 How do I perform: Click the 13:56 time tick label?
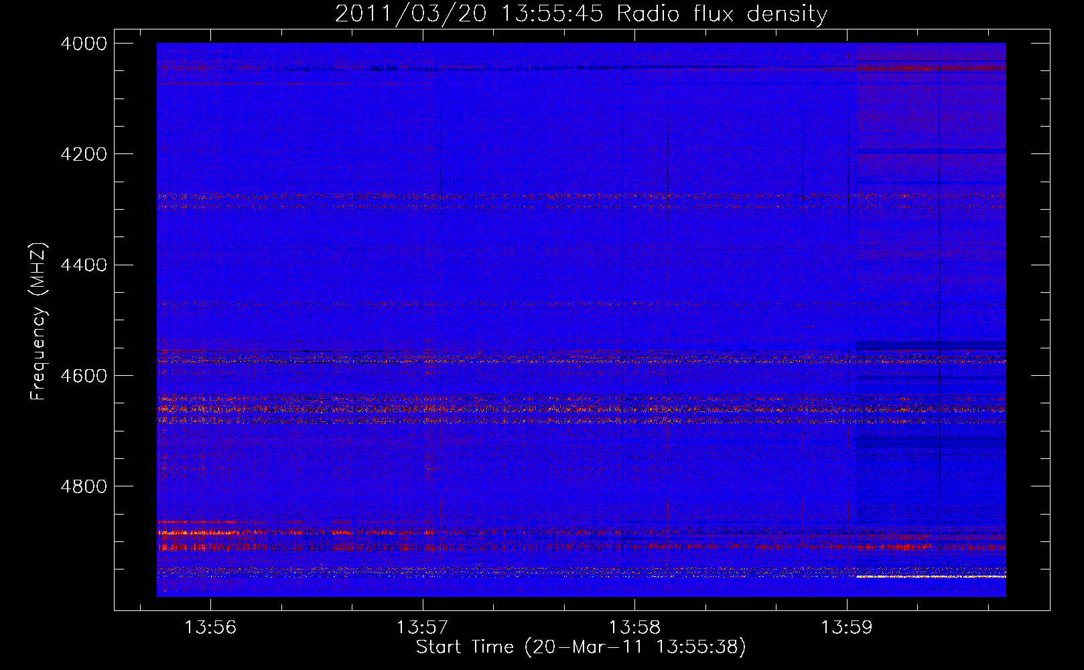[x=211, y=628]
